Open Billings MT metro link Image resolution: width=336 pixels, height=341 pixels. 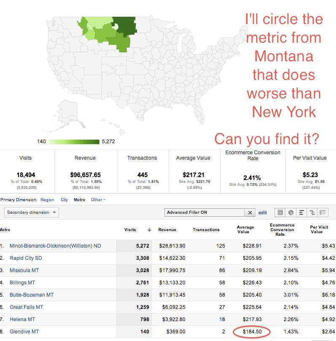click(x=22, y=283)
